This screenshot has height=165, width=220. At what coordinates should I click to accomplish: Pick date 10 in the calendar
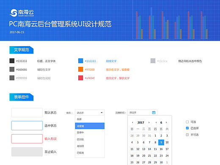tap(167, 142)
